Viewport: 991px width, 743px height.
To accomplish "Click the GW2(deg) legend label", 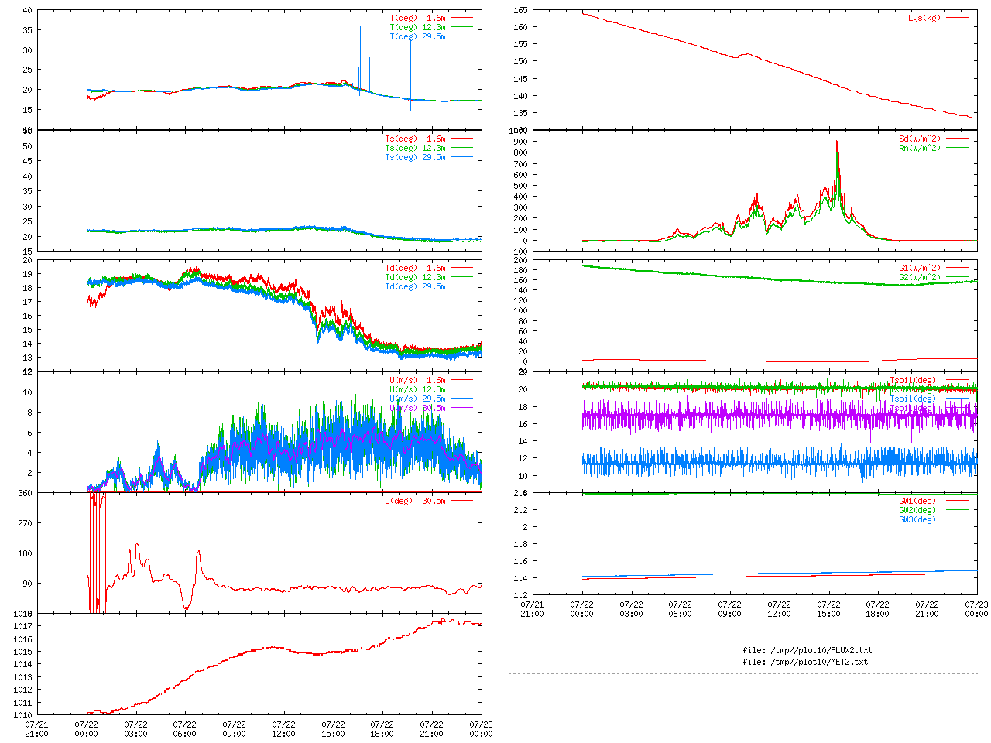I will pyautogui.click(x=917, y=510).
